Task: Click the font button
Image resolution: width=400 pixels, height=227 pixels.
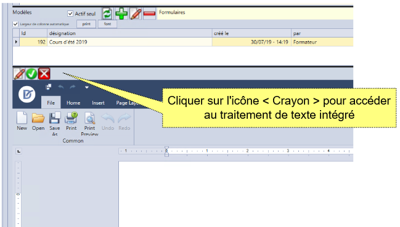Action: (x=107, y=24)
